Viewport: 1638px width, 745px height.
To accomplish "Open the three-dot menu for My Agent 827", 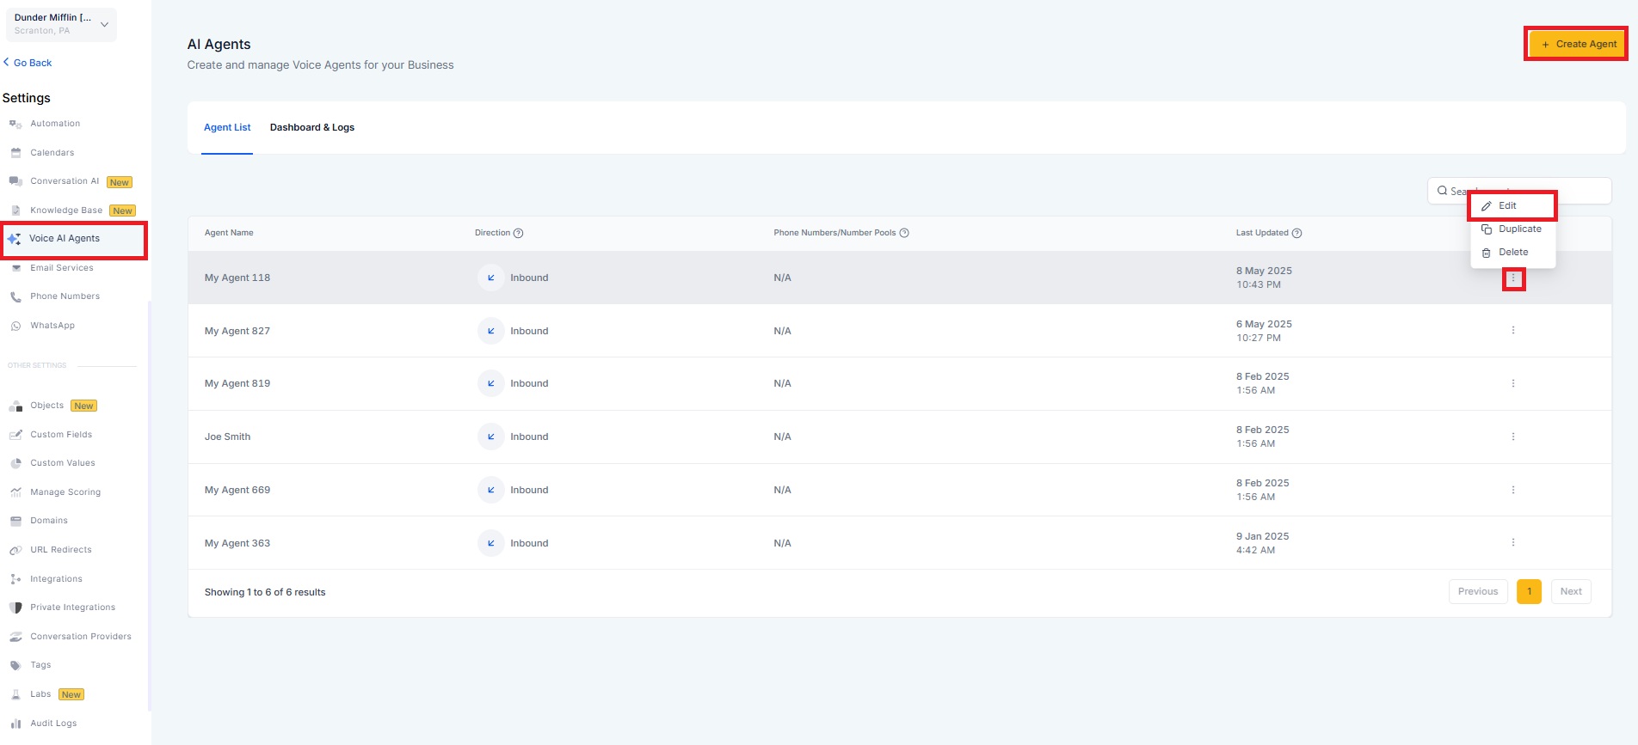I will pos(1513,331).
